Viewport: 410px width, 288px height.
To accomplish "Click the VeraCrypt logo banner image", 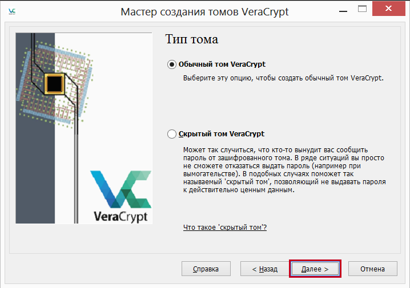I will click(84, 128).
